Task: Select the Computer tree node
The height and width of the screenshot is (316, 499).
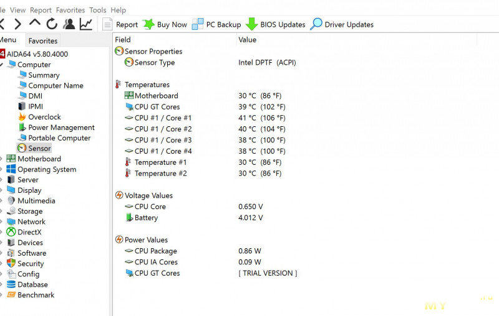Action: [x=34, y=65]
